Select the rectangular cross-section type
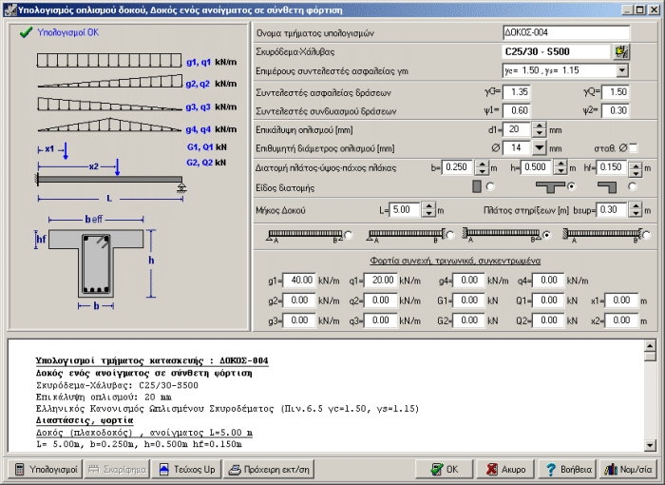The image size is (665, 485). pyautogui.click(x=491, y=186)
